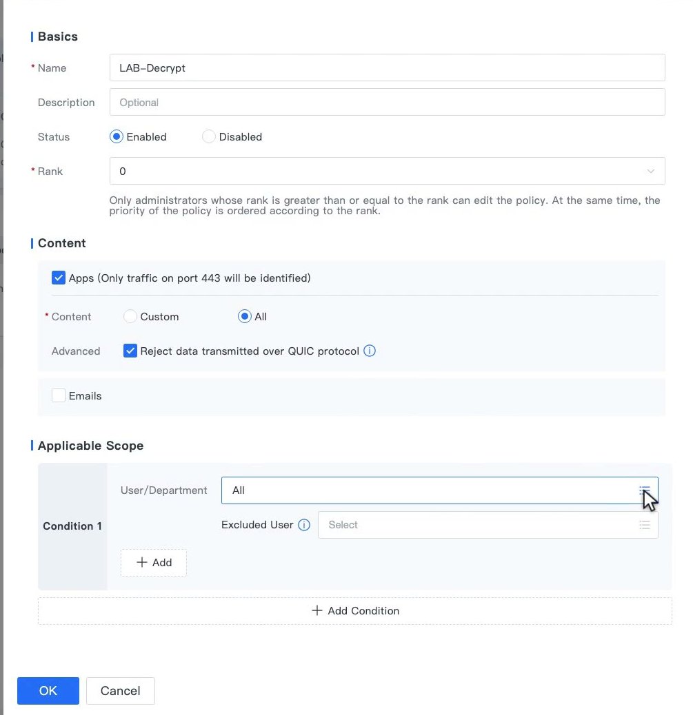Click the Applicable Scope heading
The width and height of the screenshot is (693, 715).
[90, 446]
